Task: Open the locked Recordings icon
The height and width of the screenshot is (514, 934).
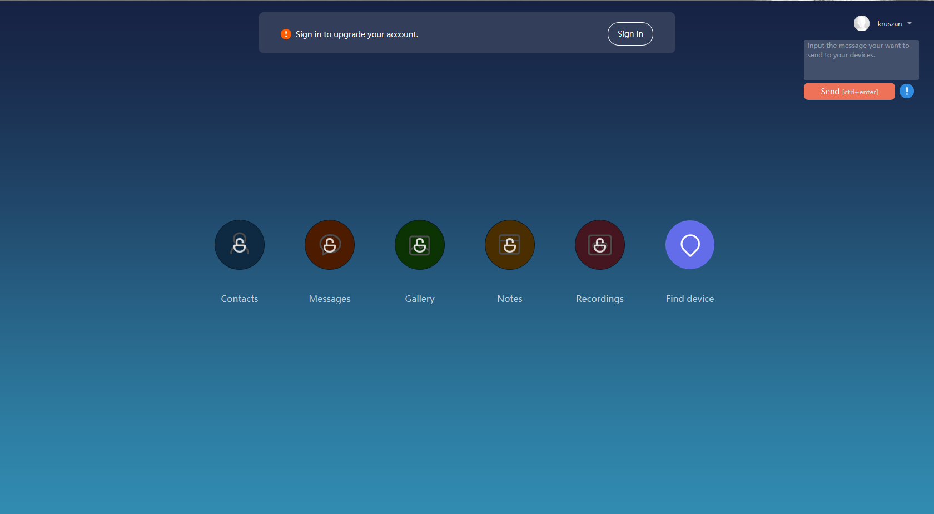Action: click(600, 245)
